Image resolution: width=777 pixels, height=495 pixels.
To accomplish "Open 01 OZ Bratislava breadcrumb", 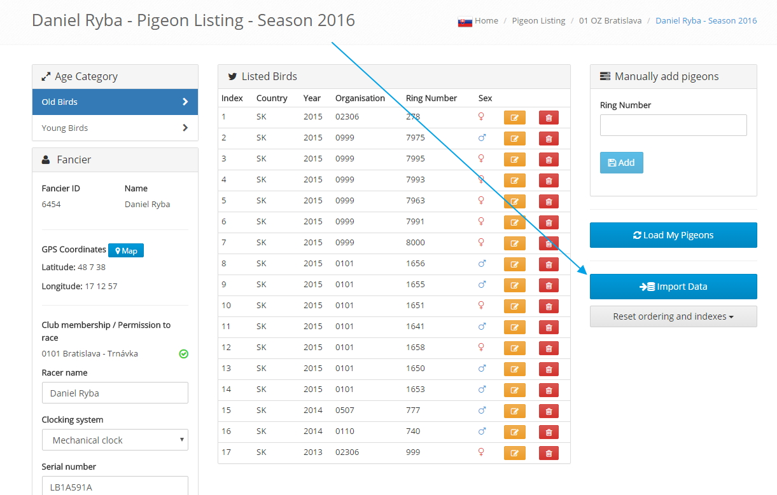I will click(610, 21).
